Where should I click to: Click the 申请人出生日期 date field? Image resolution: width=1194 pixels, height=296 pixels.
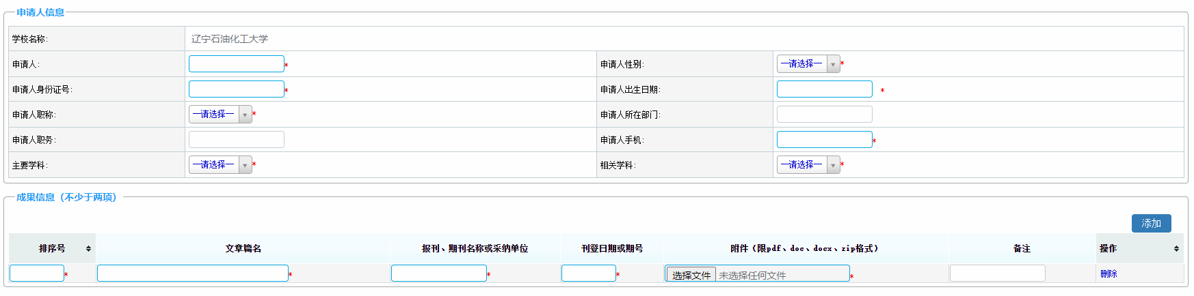click(x=824, y=89)
